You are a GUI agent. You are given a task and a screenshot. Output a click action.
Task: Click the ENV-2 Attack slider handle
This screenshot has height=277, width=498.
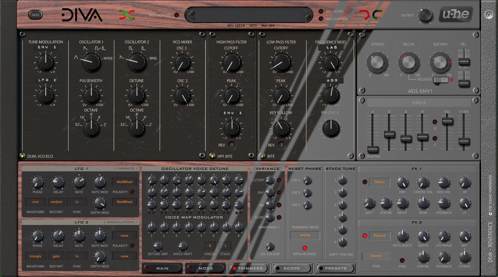tap(373, 149)
